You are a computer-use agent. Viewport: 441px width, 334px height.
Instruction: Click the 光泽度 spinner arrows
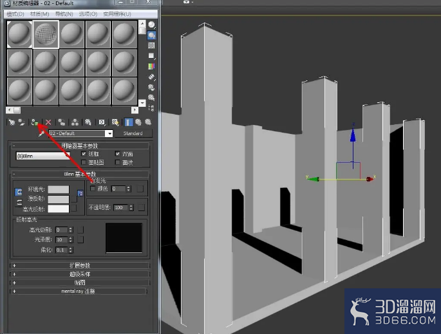tap(71, 239)
